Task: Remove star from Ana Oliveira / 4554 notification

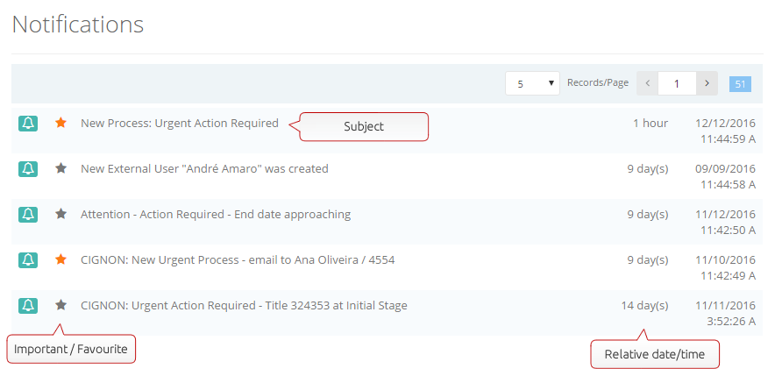Action: click(60, 259)
